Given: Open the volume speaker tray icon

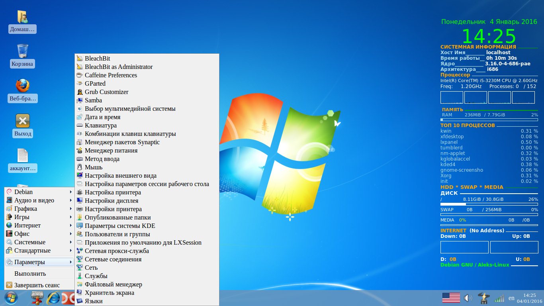Looking at the screenshot, I should click(x=468, y=298).
